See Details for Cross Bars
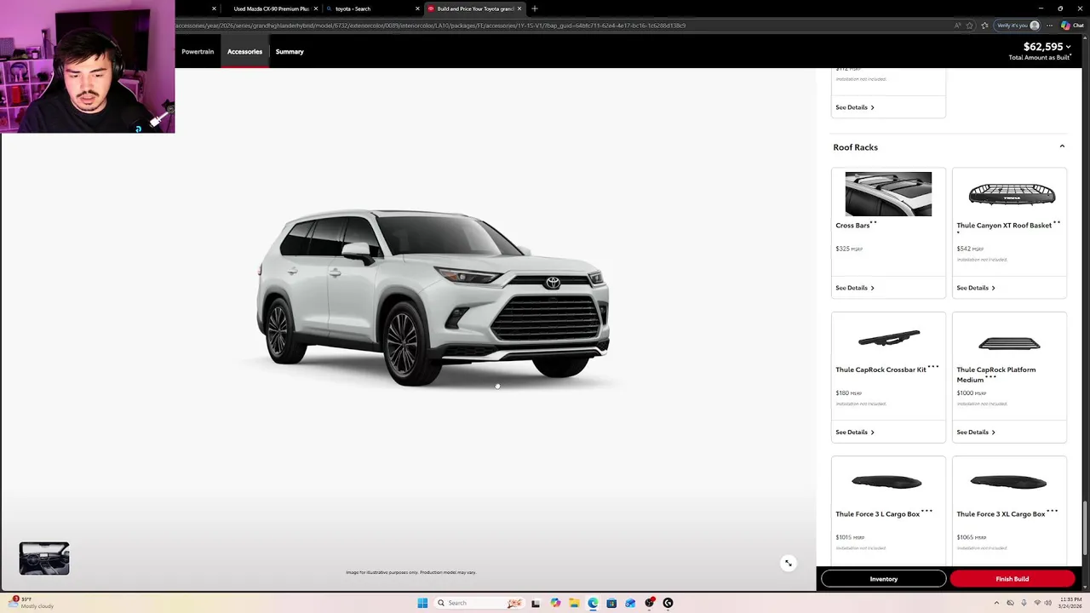Screen dimensions: 1090x613 coord(855,288)
